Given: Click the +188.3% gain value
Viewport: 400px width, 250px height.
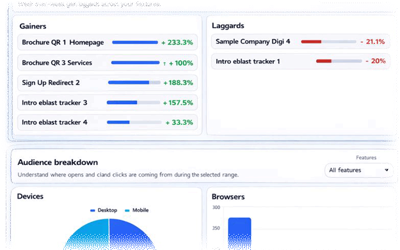Looking at the screenshot, I should pyautogui.click(x=179, y=83).
